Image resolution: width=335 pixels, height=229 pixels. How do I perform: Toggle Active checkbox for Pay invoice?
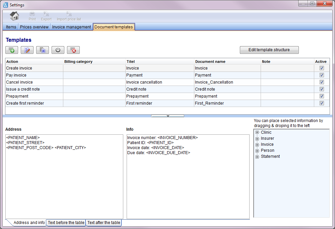322,75
